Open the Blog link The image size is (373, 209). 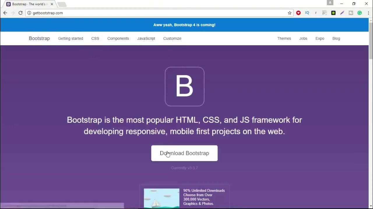pyautogui.click(x=336, y=38)
